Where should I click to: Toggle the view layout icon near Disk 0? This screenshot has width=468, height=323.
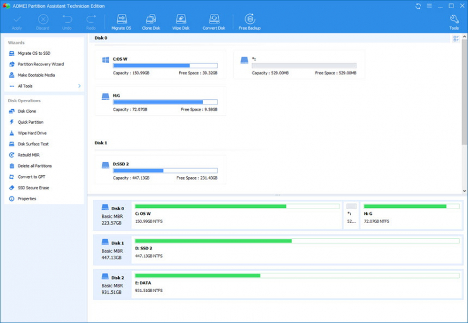point(456,39)
